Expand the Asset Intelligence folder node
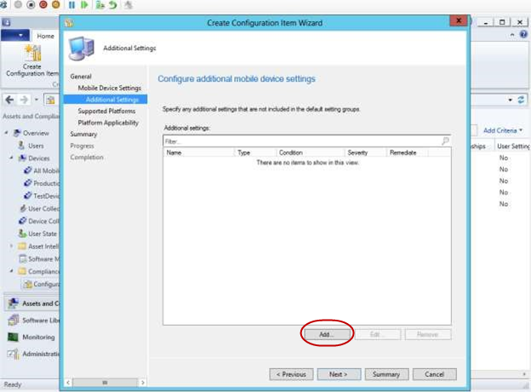Image resolution: width=531 pixels, height=392 pixels. click(x=12, y=247)
